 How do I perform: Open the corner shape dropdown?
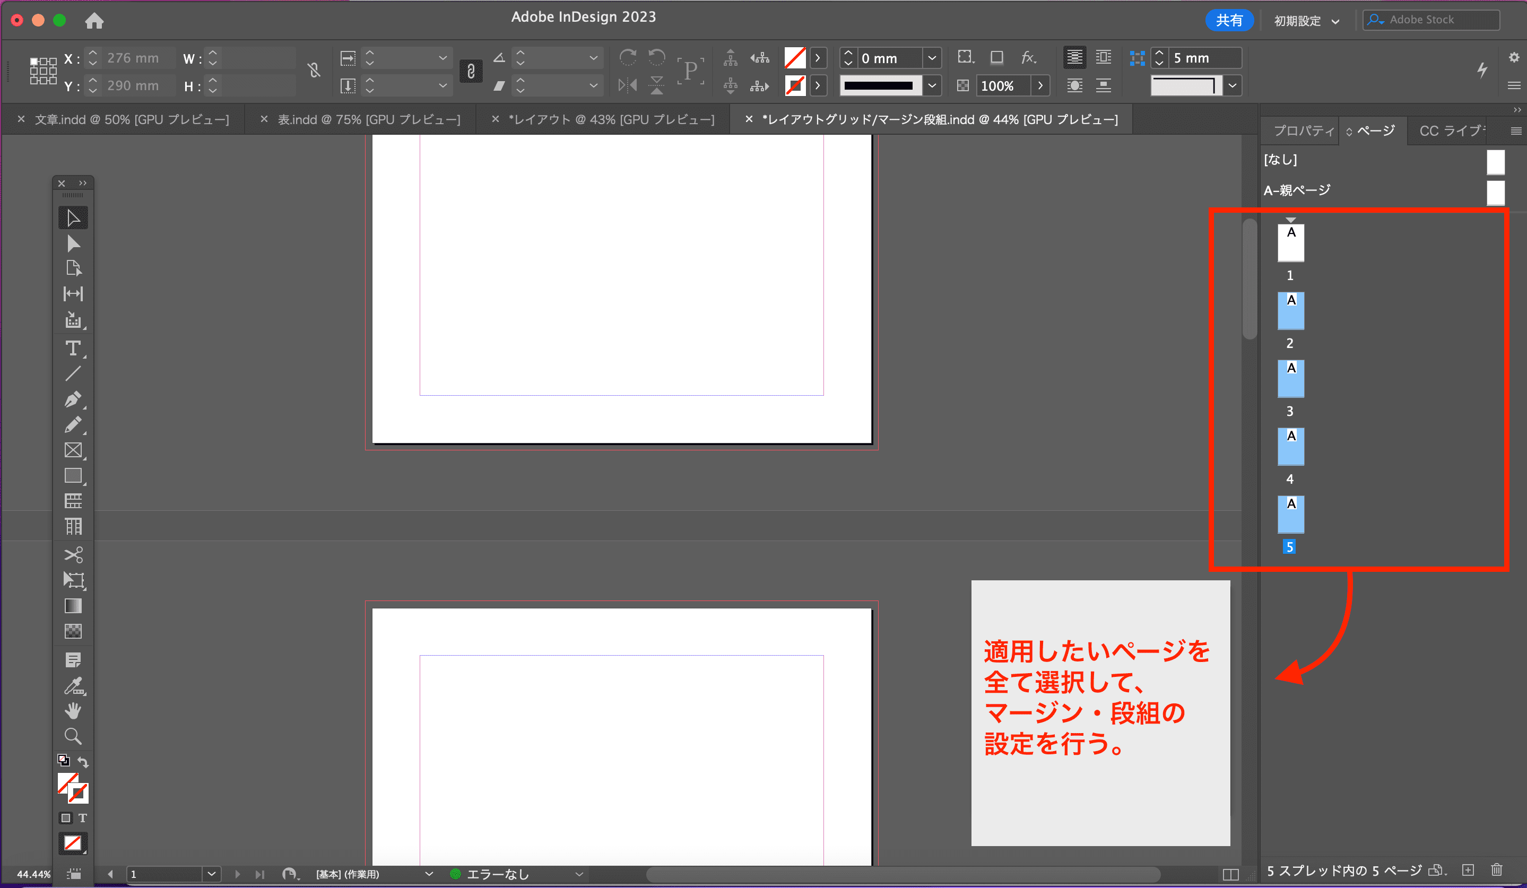[x=1233, y=85]
